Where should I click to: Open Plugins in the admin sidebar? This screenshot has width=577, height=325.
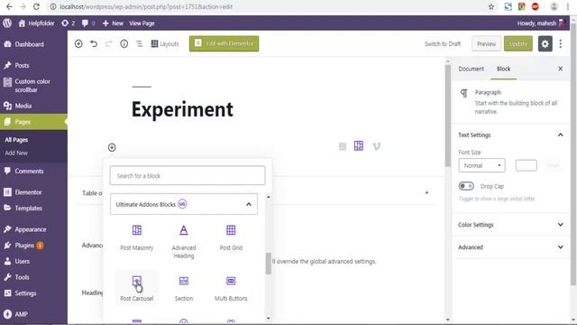24,245
